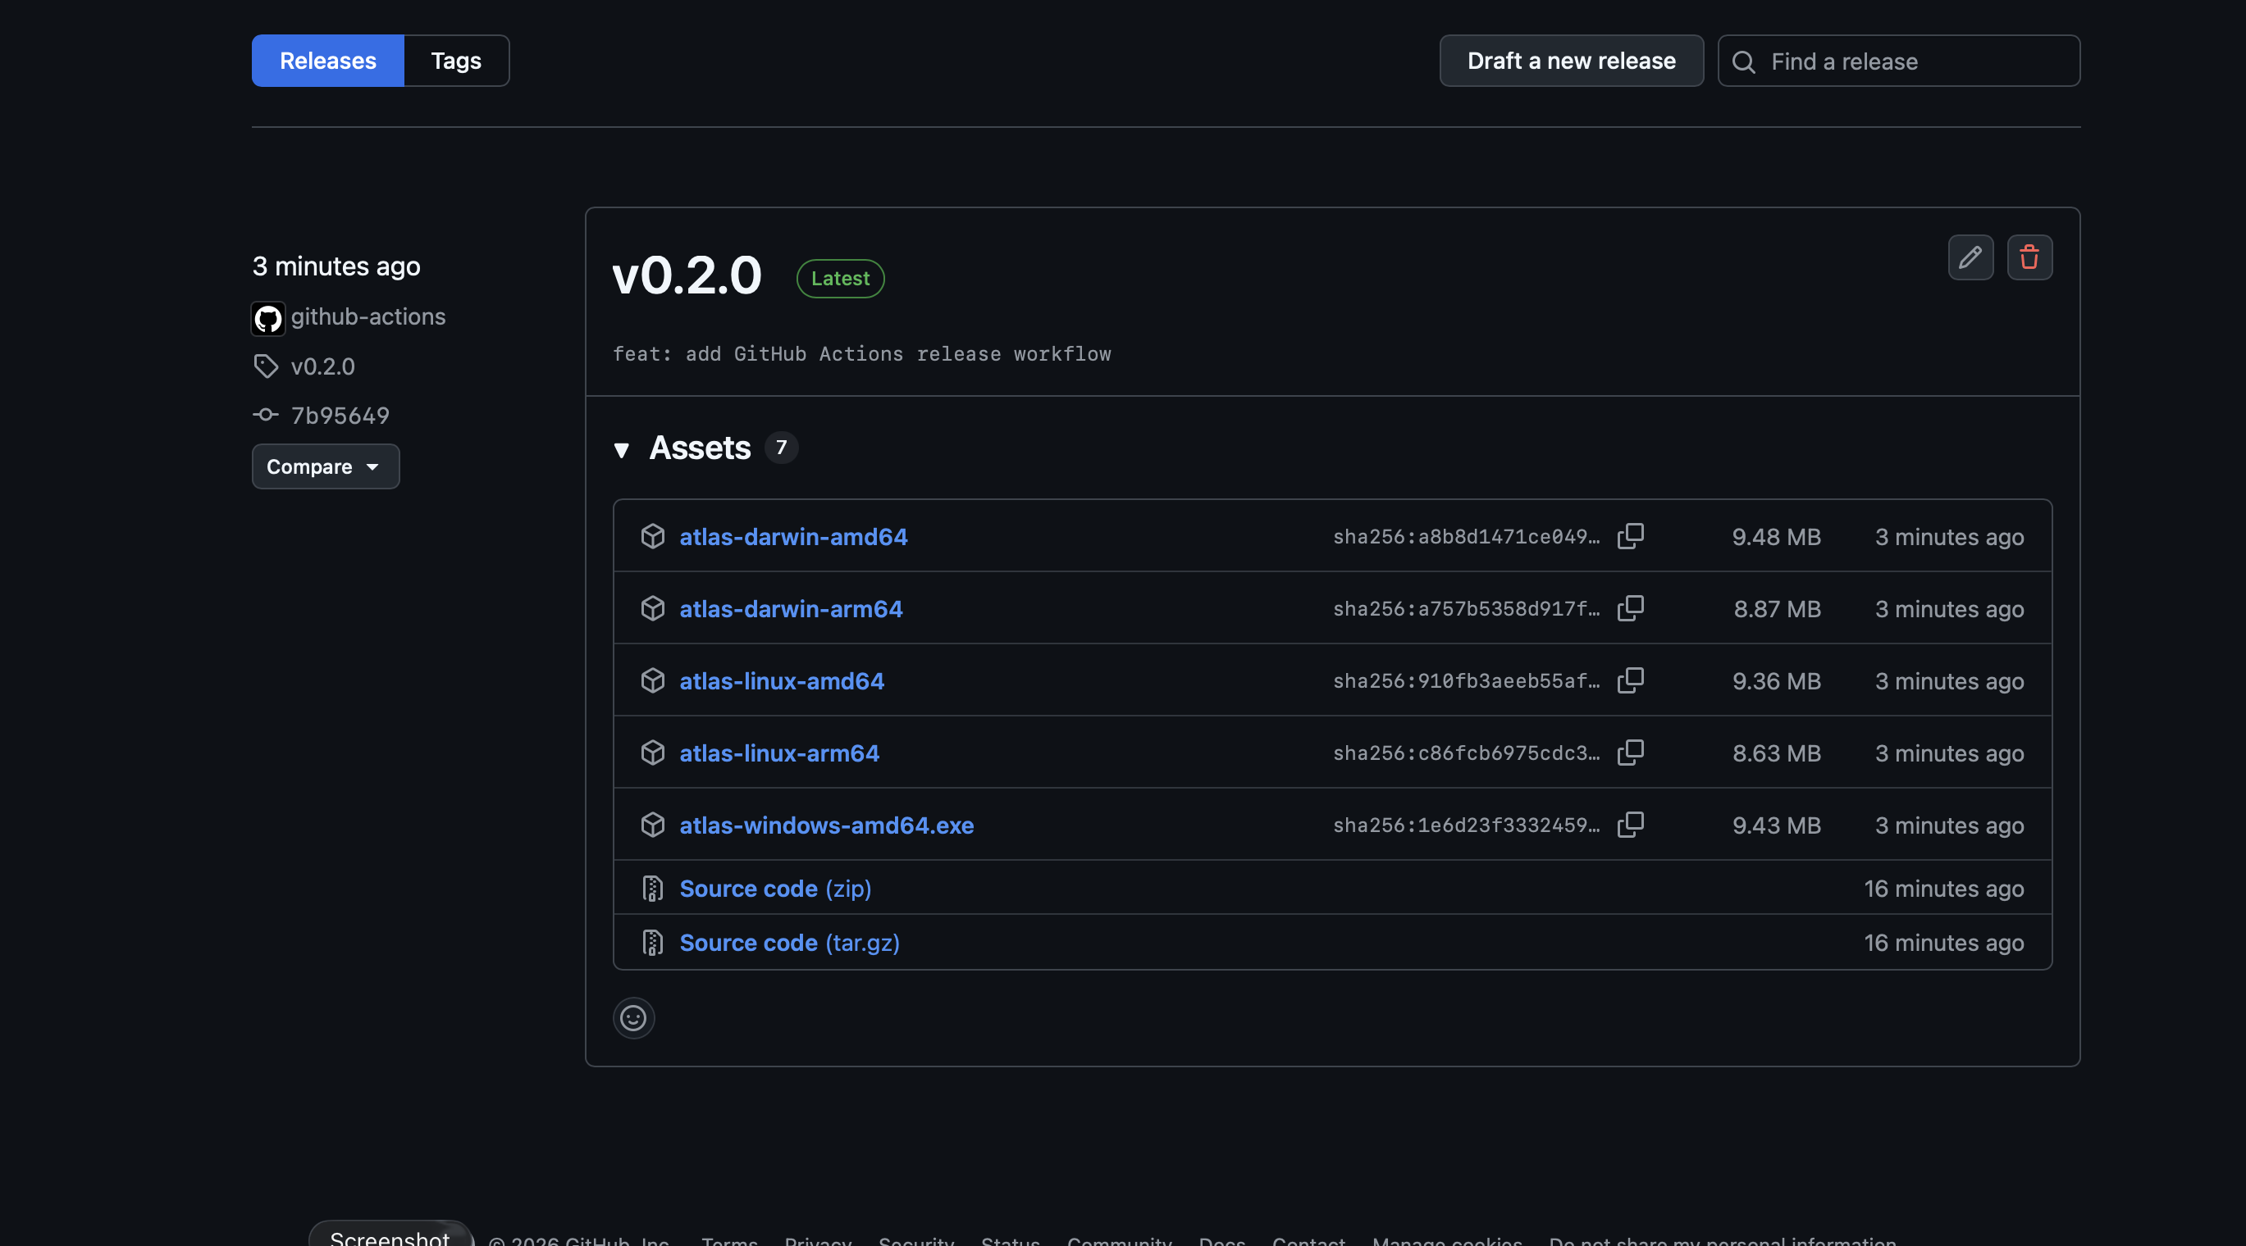Add a reaction with the smiley icon
This screenshot has width=2246, height=1246.
tap(633, 1018)
